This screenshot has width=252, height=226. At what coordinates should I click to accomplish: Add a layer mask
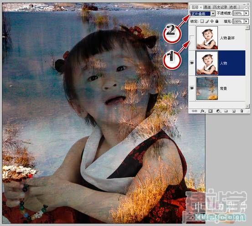coord(211,111)
